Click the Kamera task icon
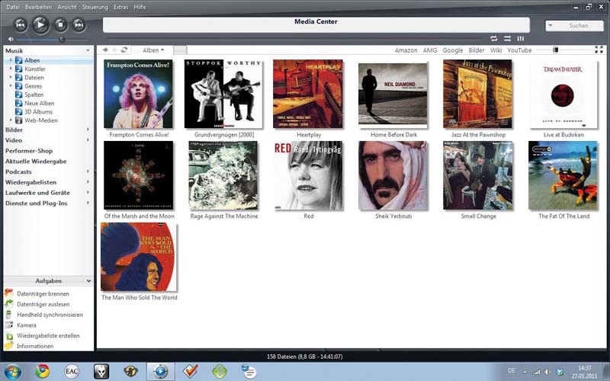 [x=8, y=325]
